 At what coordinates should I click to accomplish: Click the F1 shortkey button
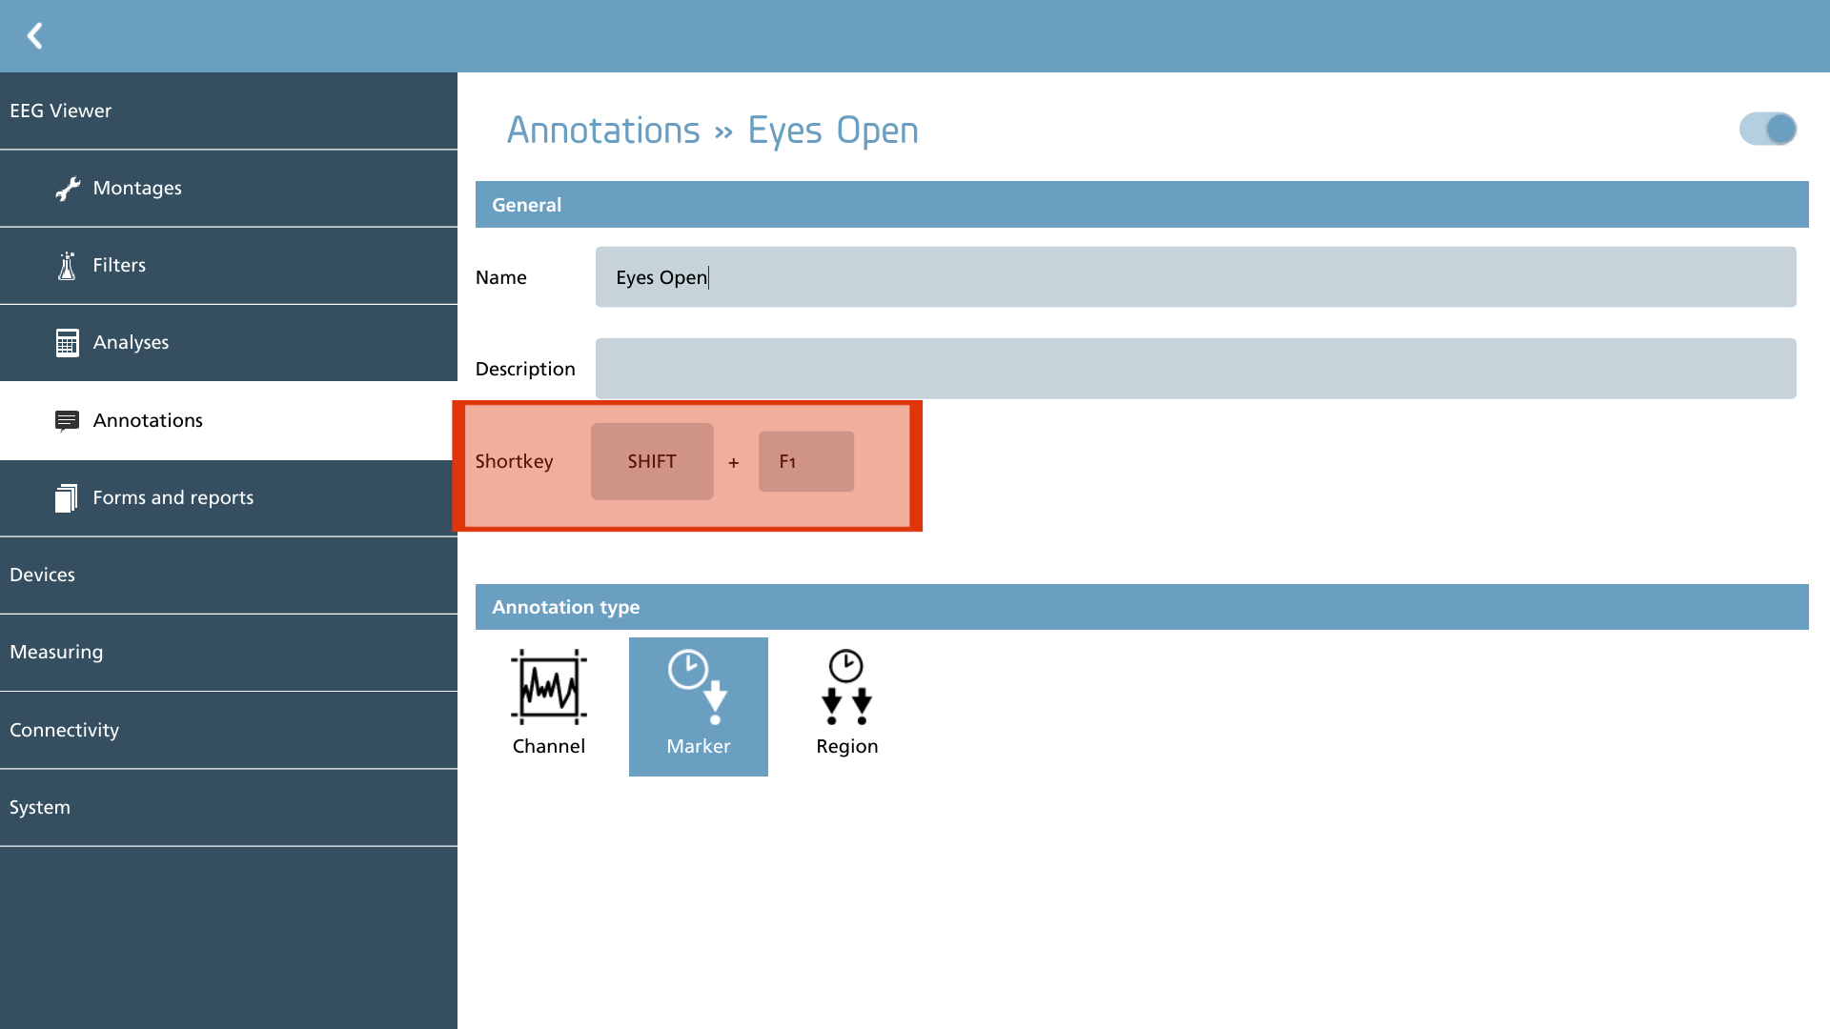[x=806, y=462]
